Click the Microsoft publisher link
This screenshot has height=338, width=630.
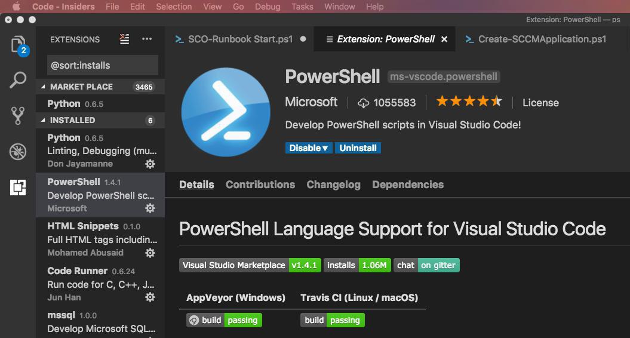[311, 102]
